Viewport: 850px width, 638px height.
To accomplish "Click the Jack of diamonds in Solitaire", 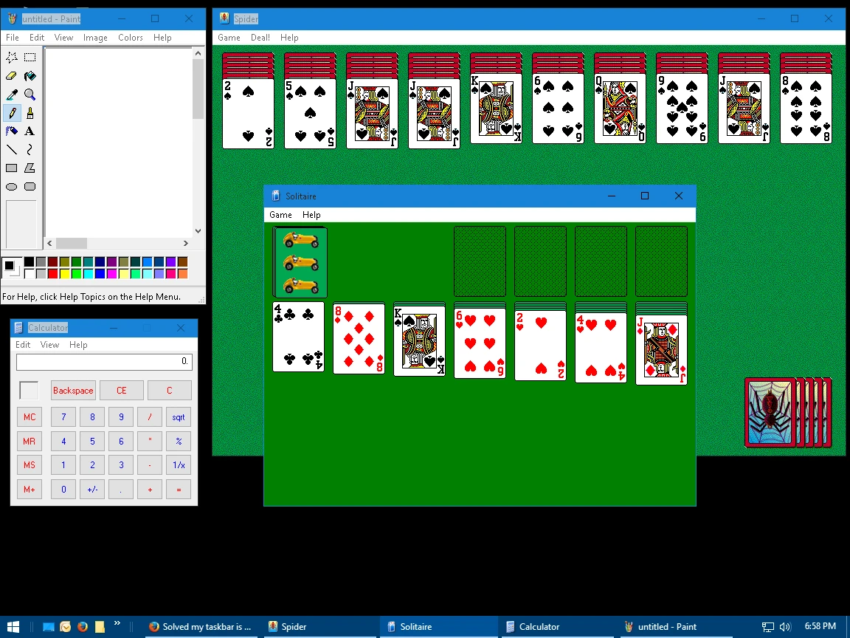I will tap(661, 350).
